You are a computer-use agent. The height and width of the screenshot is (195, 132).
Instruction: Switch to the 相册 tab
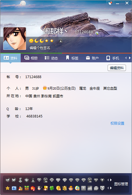[x=31, y=58]
